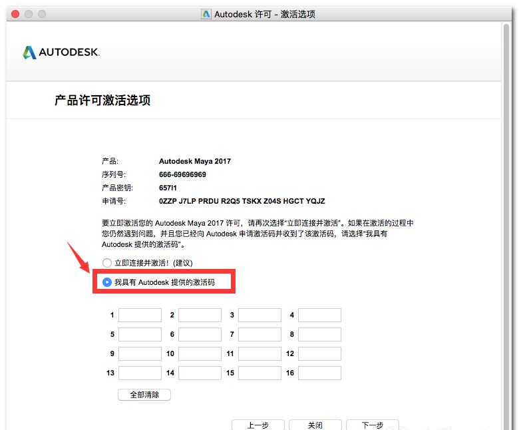Click the product key 657I1
Viewport: 519px width, 430px height.
(x=168, y=188)
